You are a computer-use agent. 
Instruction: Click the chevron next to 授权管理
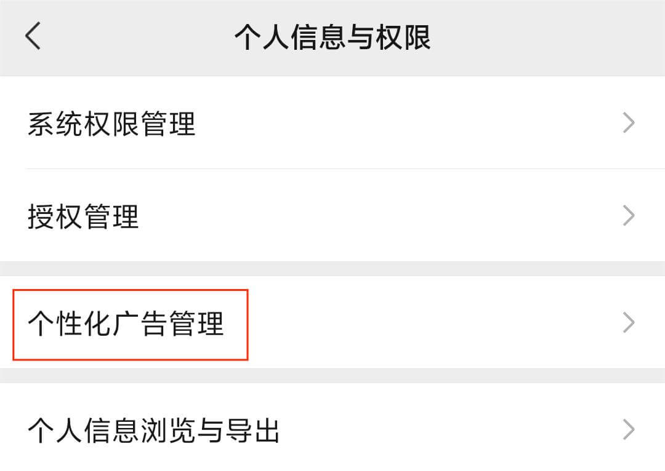(x=629, y=216)
